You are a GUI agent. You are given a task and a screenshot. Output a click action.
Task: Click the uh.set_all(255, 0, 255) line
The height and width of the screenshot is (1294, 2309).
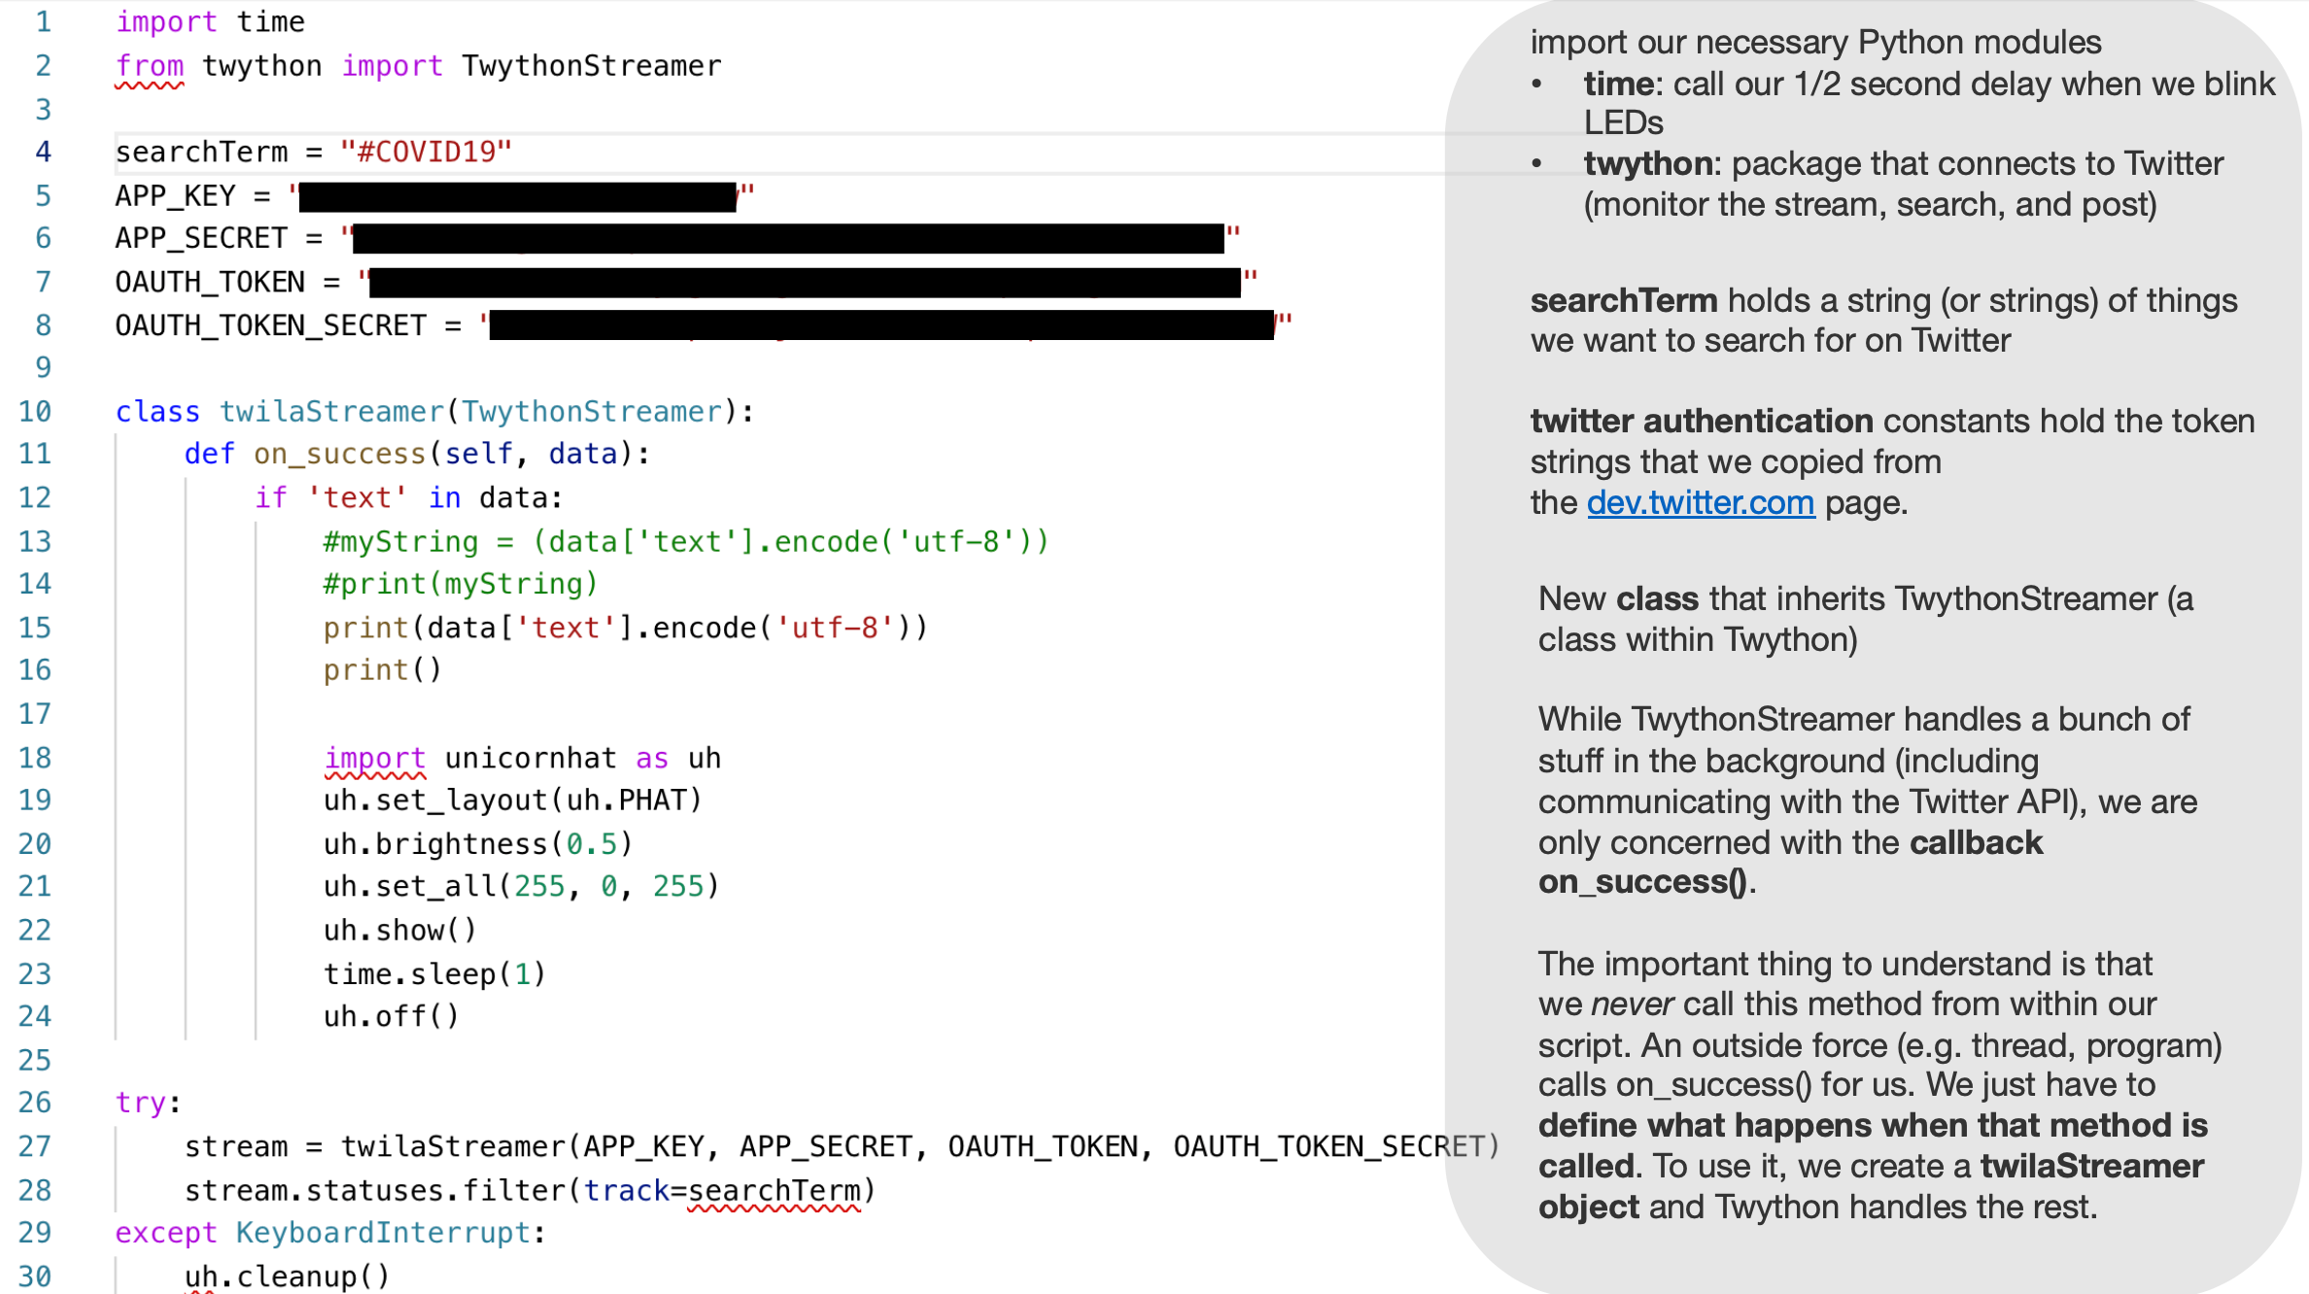pos(522,886)
